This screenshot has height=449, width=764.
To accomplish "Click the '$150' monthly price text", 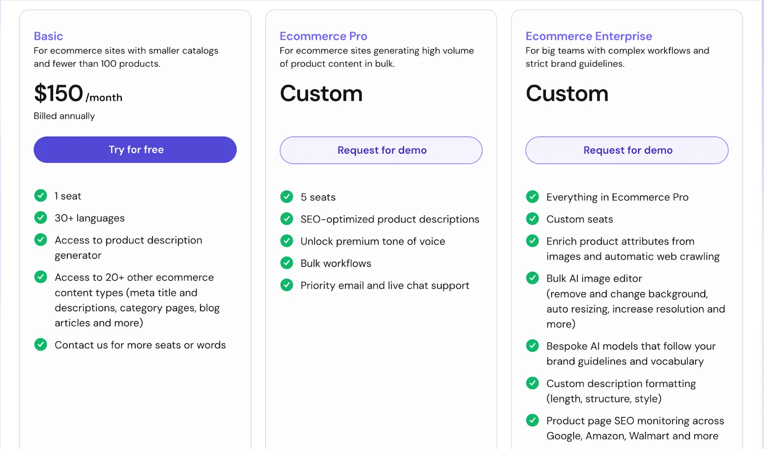I will tap(59, 94).
